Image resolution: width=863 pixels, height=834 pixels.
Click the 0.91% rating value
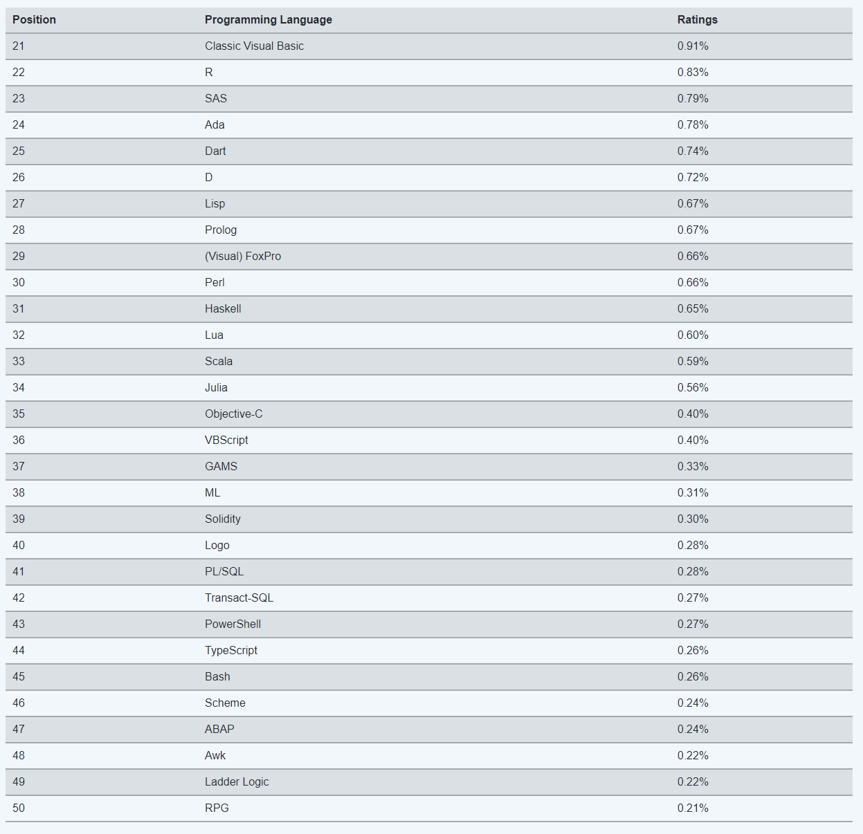click(x=693, y=46)
